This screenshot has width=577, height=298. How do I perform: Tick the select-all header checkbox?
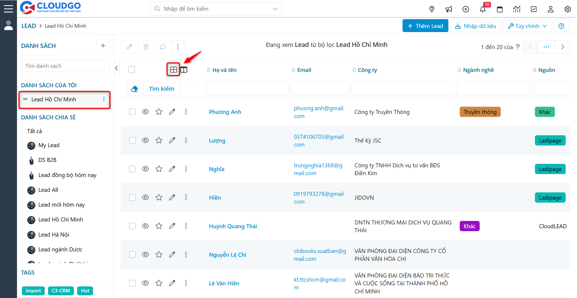pos(132,70)
